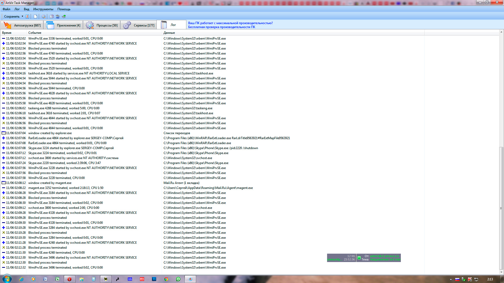Switch to the Автозагрузка [687] tab
The image size is (504, 283).
[22, 25]
